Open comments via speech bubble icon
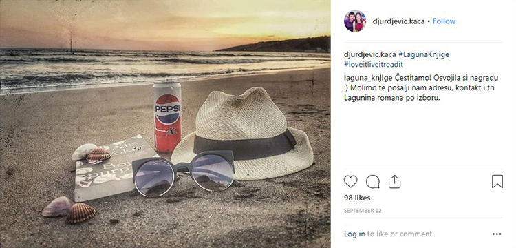The height and width of the screenshot is (248, 516). click(373, 181)
